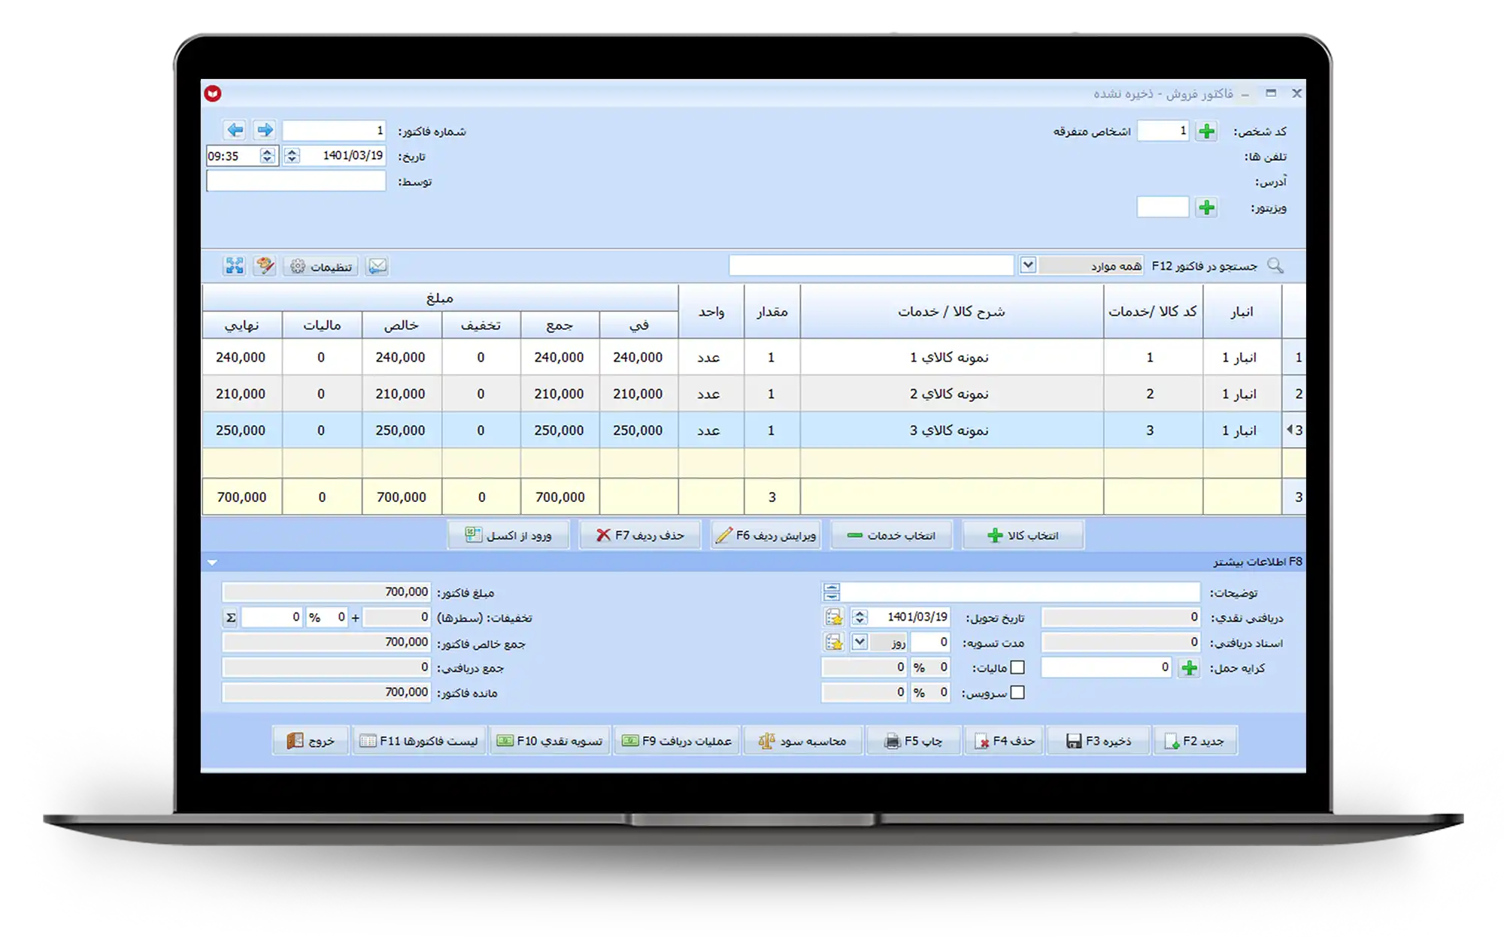Open the settings (تنظیمات) toolbar button

(x=321, y=266)
